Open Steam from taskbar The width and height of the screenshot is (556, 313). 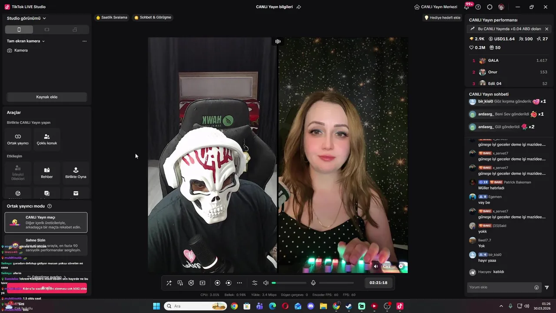[x=349, y=306]
